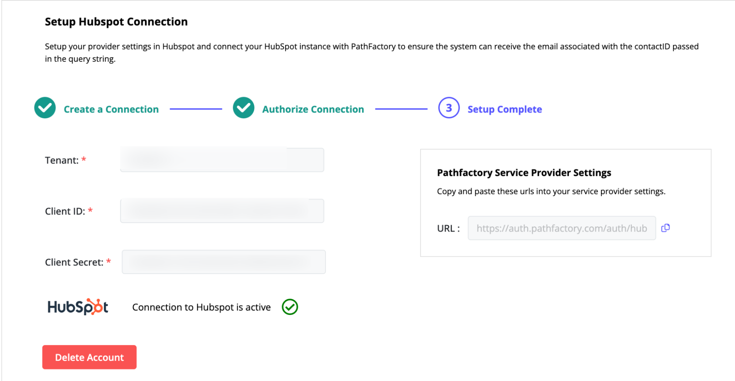Image resolution: width=735 pixels, height=381 pixels.
Task: Copy the PathFactory auth URL using copy icon
Action: click(x=666, y=228)
